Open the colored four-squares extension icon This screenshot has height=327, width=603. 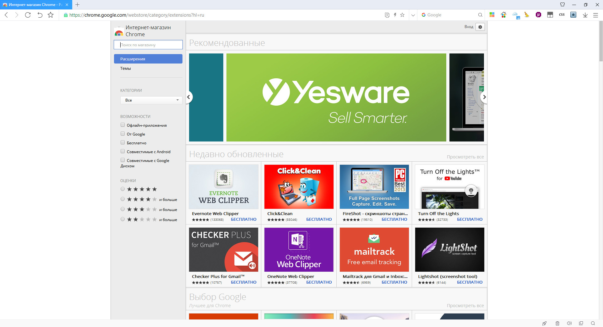(492, 15)
